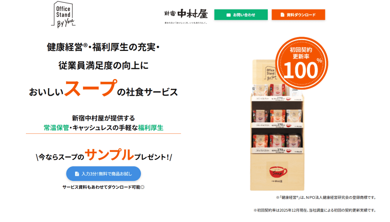The width and height of the screenshot is (390, 222).
Task: Click the green 常温保管 text
Action: [56, 128]
